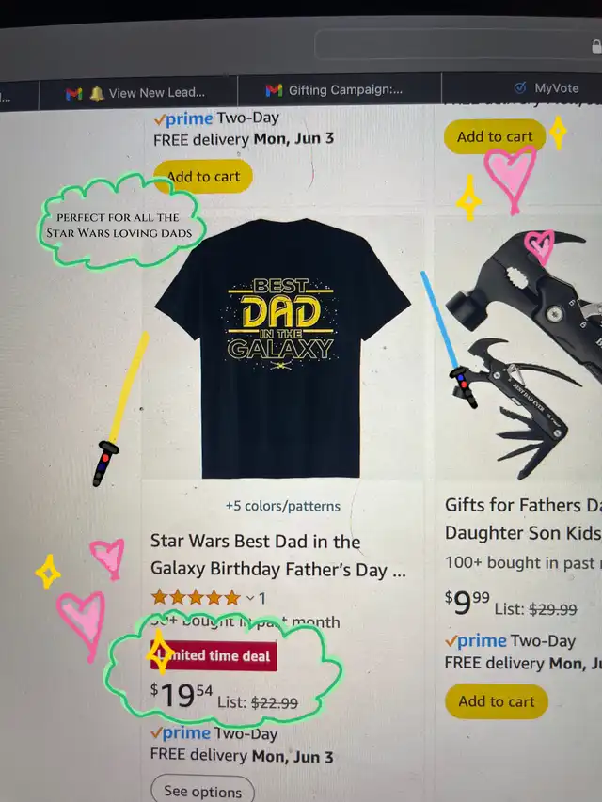Image resolution: width=602 pixels, height=802 pixels.
Task: Click Add to cart above the Star Wars shirt
Action: [203, 177]
